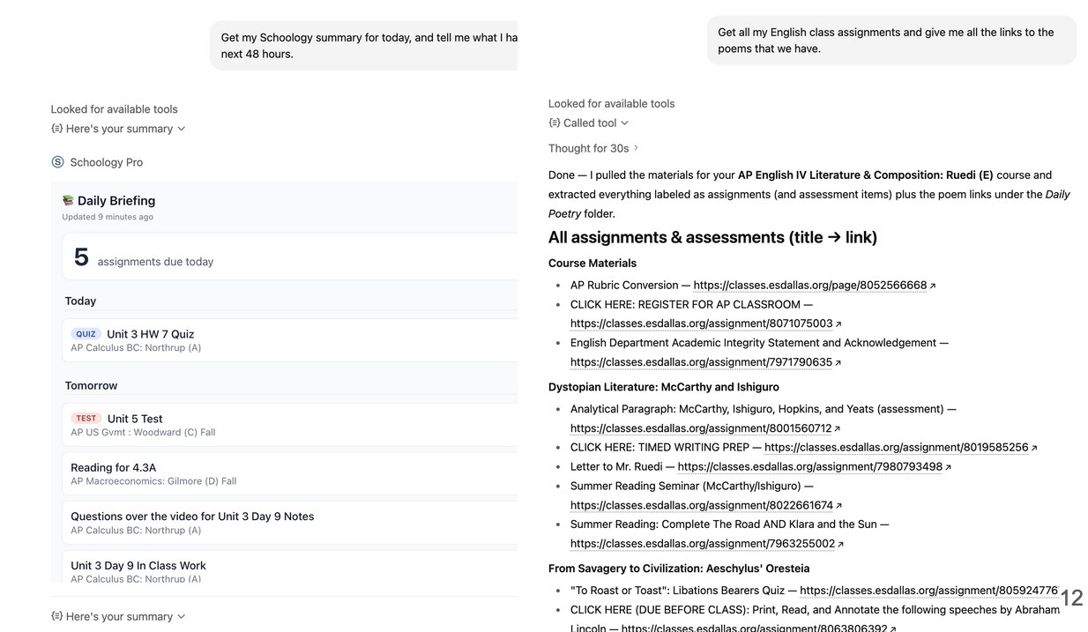1088x632 pixels.
Task: Open the REGISTER FOR AP CLASSROOM assignment link
Action: pos(702,324)
